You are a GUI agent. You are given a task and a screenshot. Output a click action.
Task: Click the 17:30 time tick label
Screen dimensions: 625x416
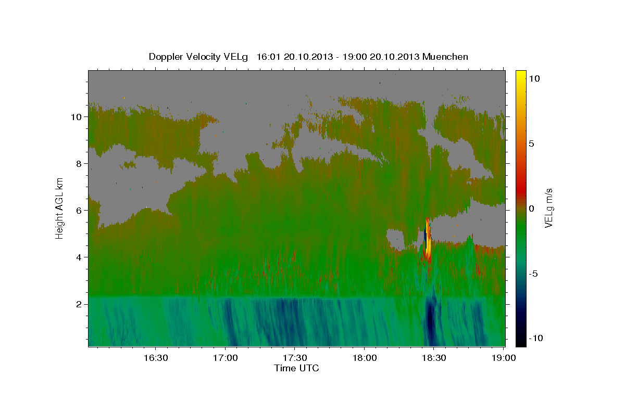294,358
